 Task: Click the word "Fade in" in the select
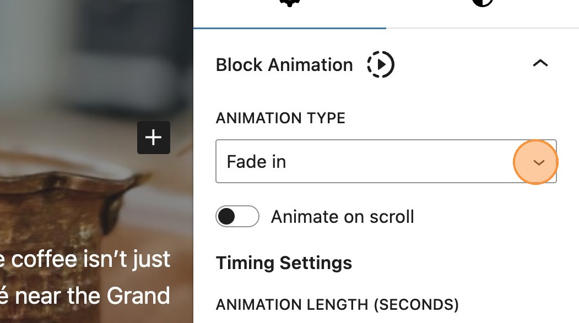click(x=256, y=162)
